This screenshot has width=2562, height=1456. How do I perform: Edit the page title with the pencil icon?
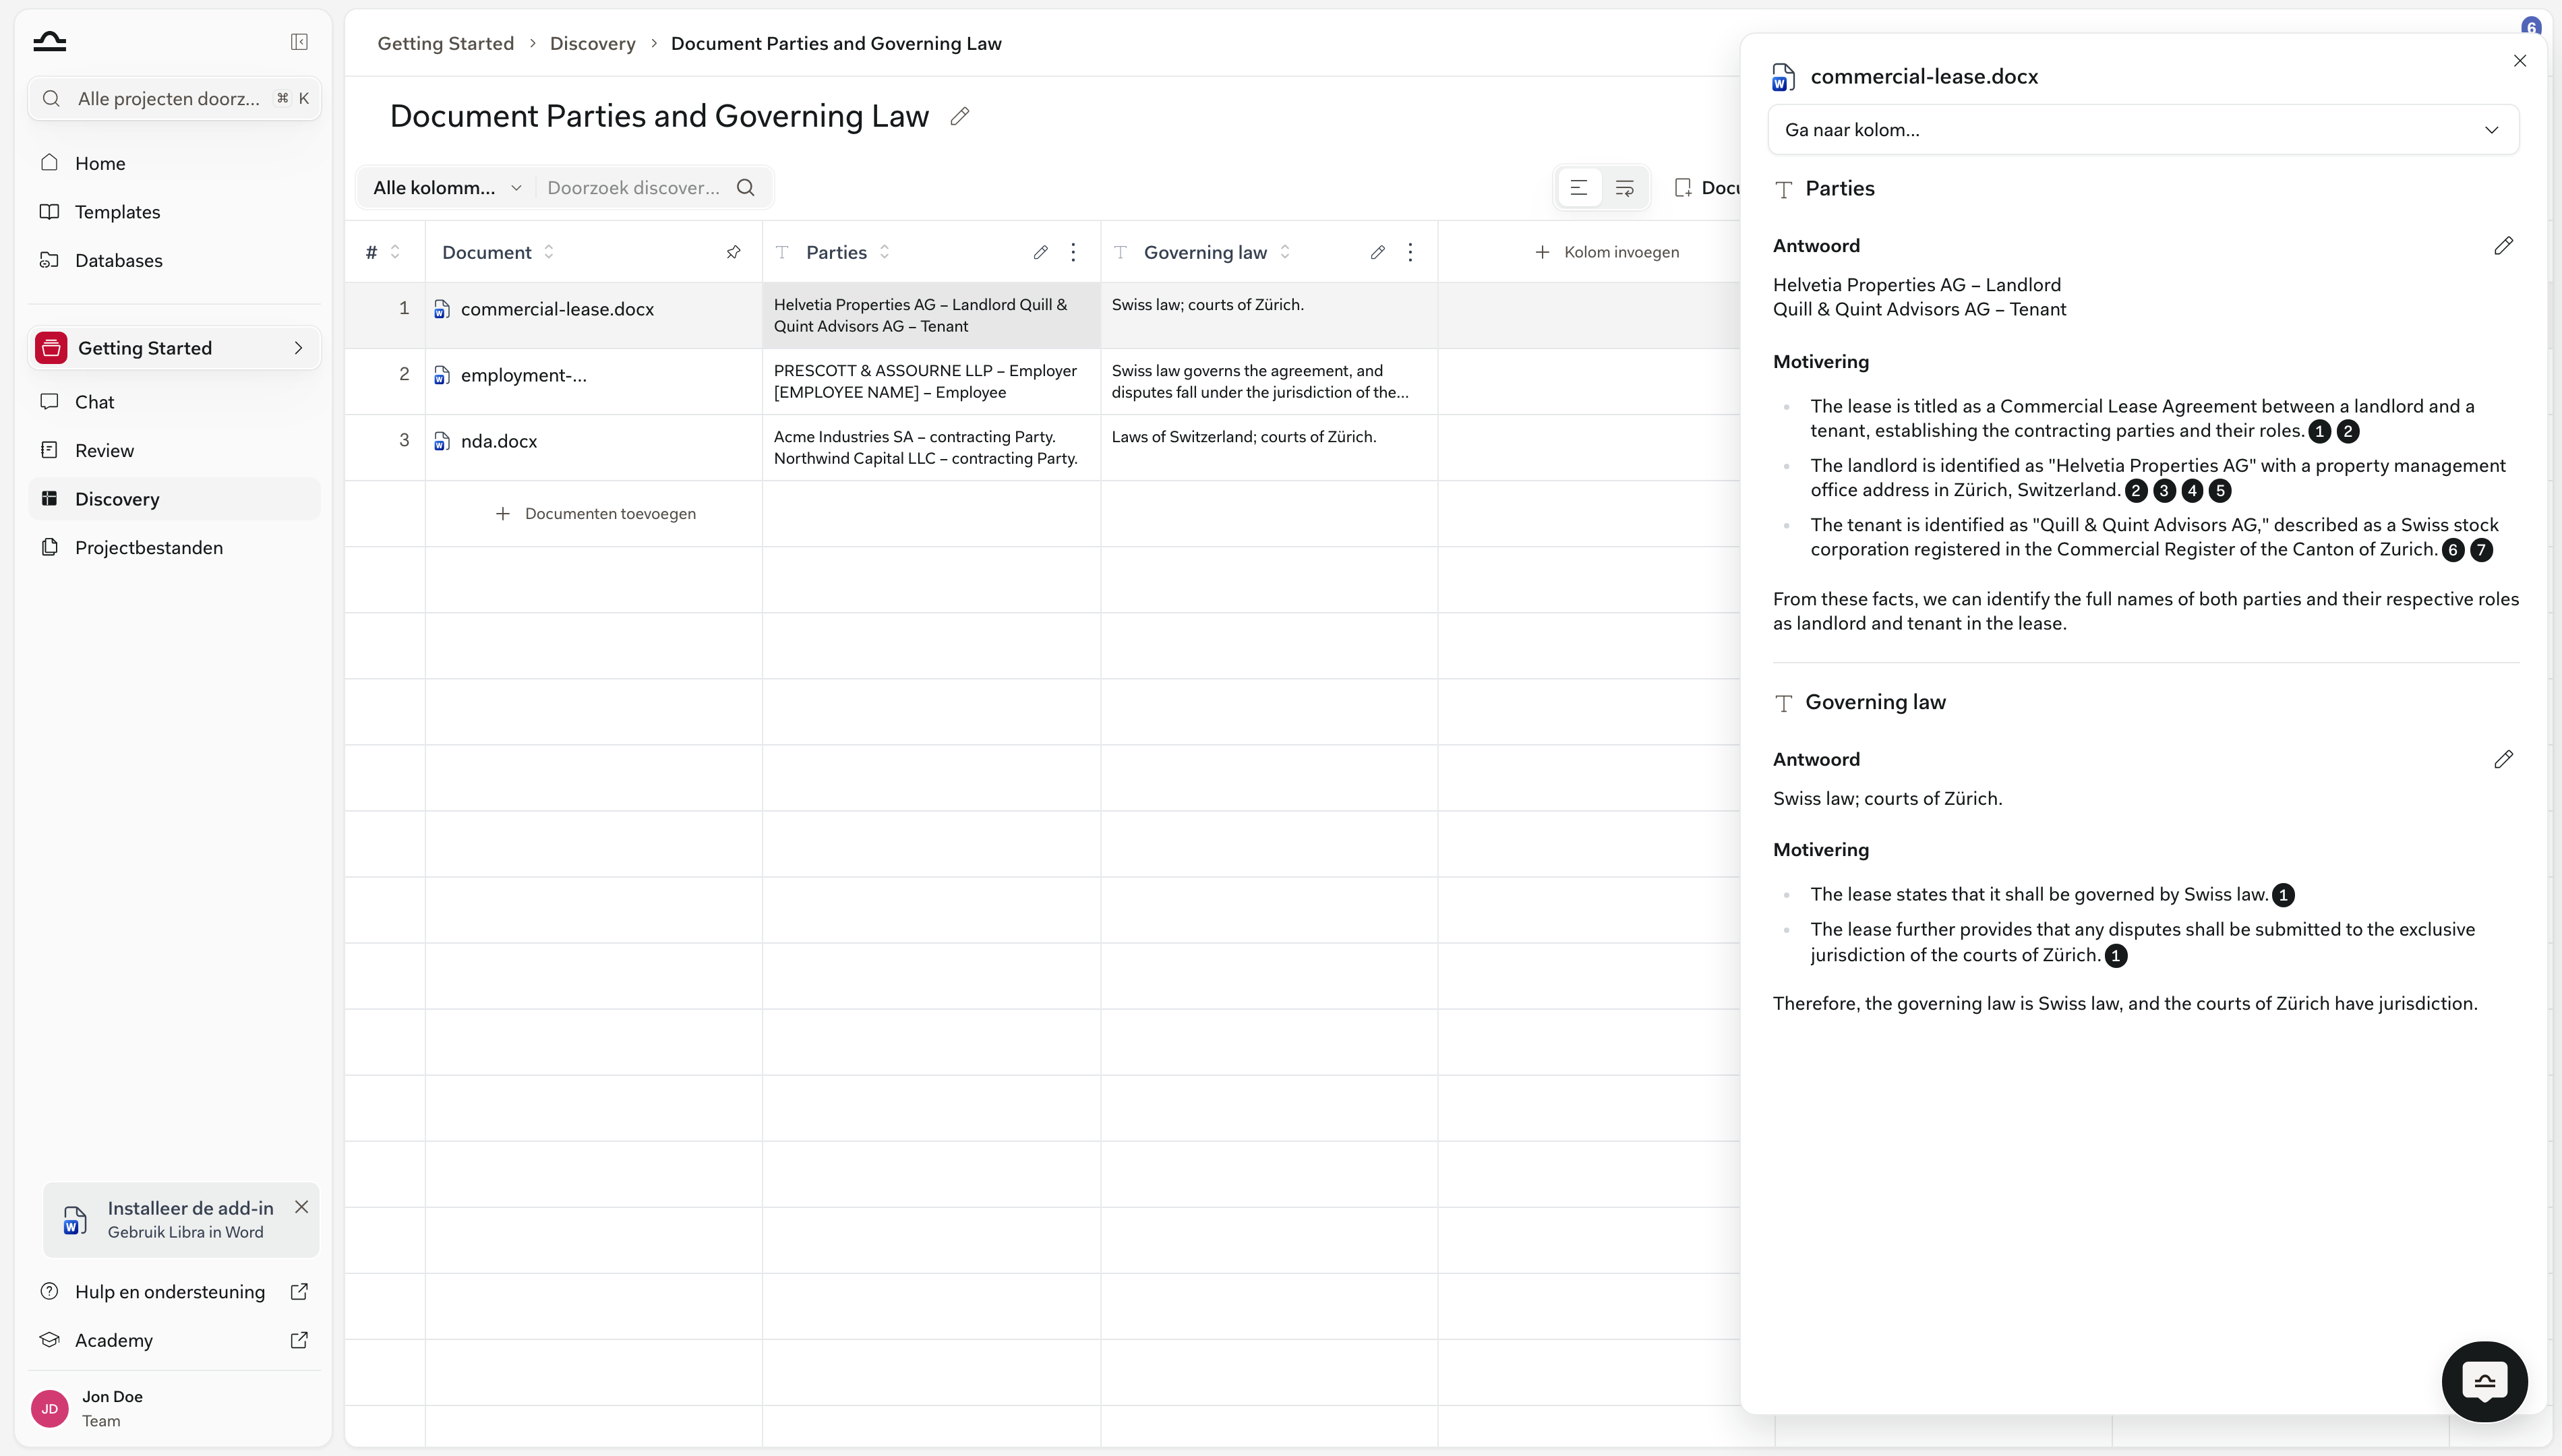[960, 116]
